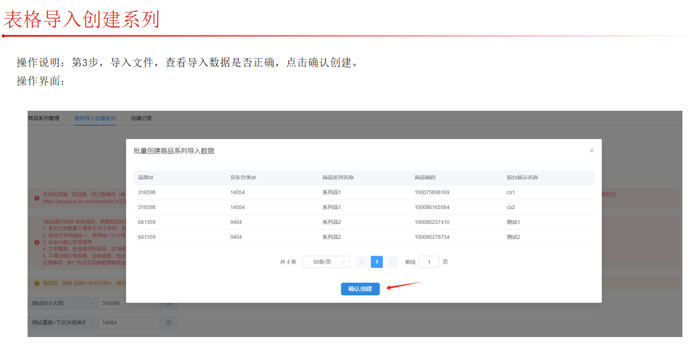Go to the next page arrow
Screen dimensions: 692x349
pyautogui.click(x=392, y=262)
